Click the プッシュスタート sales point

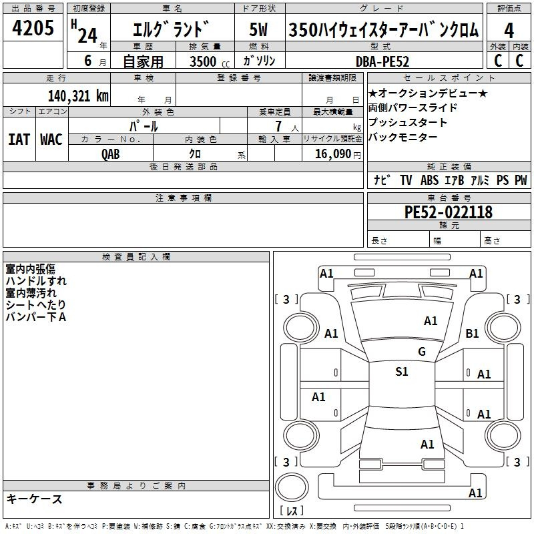pyautogui.click(x=407, y=122)
